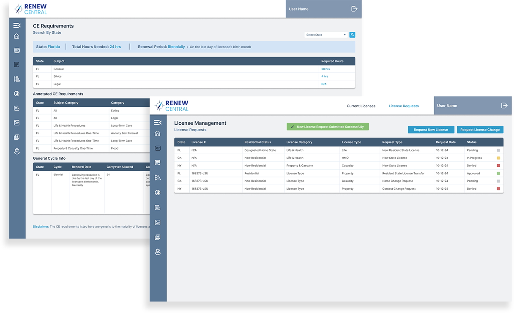This screenshot has height=313, width=514.
Task: Click gray status square for New Resident State License
Action: [x=498, y=150]
